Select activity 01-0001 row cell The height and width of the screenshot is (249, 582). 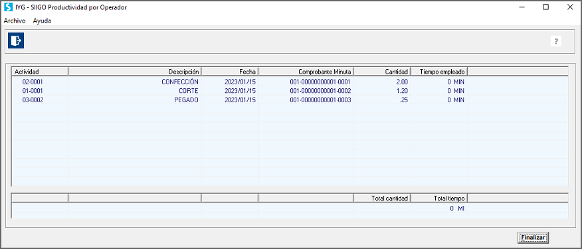[x=40, y=91]
